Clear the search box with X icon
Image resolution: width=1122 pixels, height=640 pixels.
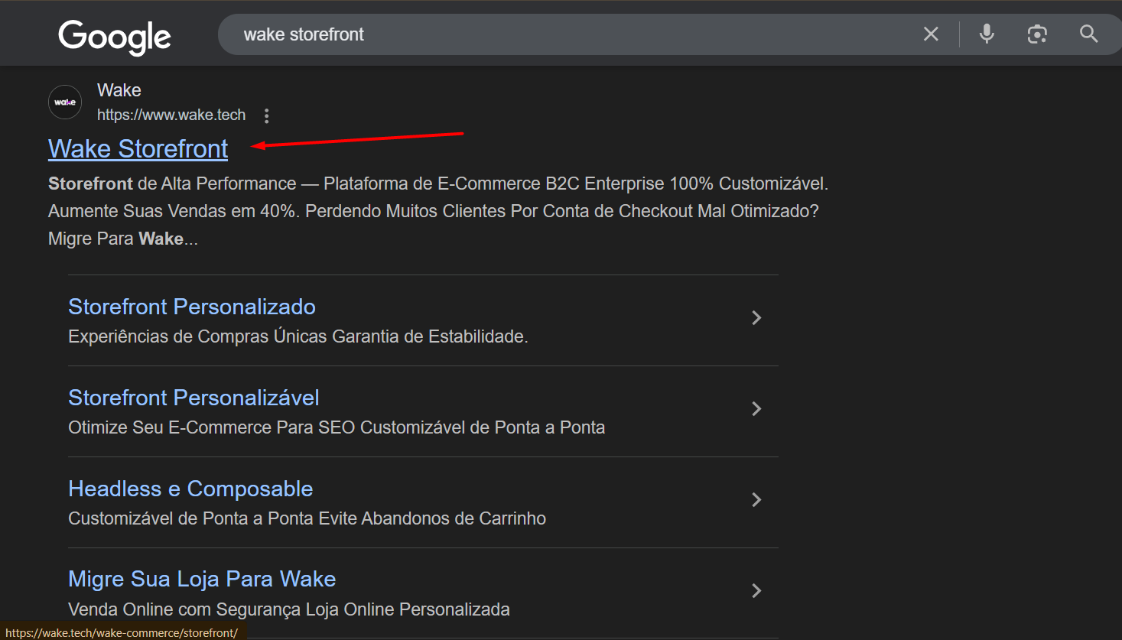[x=931, y=34]
